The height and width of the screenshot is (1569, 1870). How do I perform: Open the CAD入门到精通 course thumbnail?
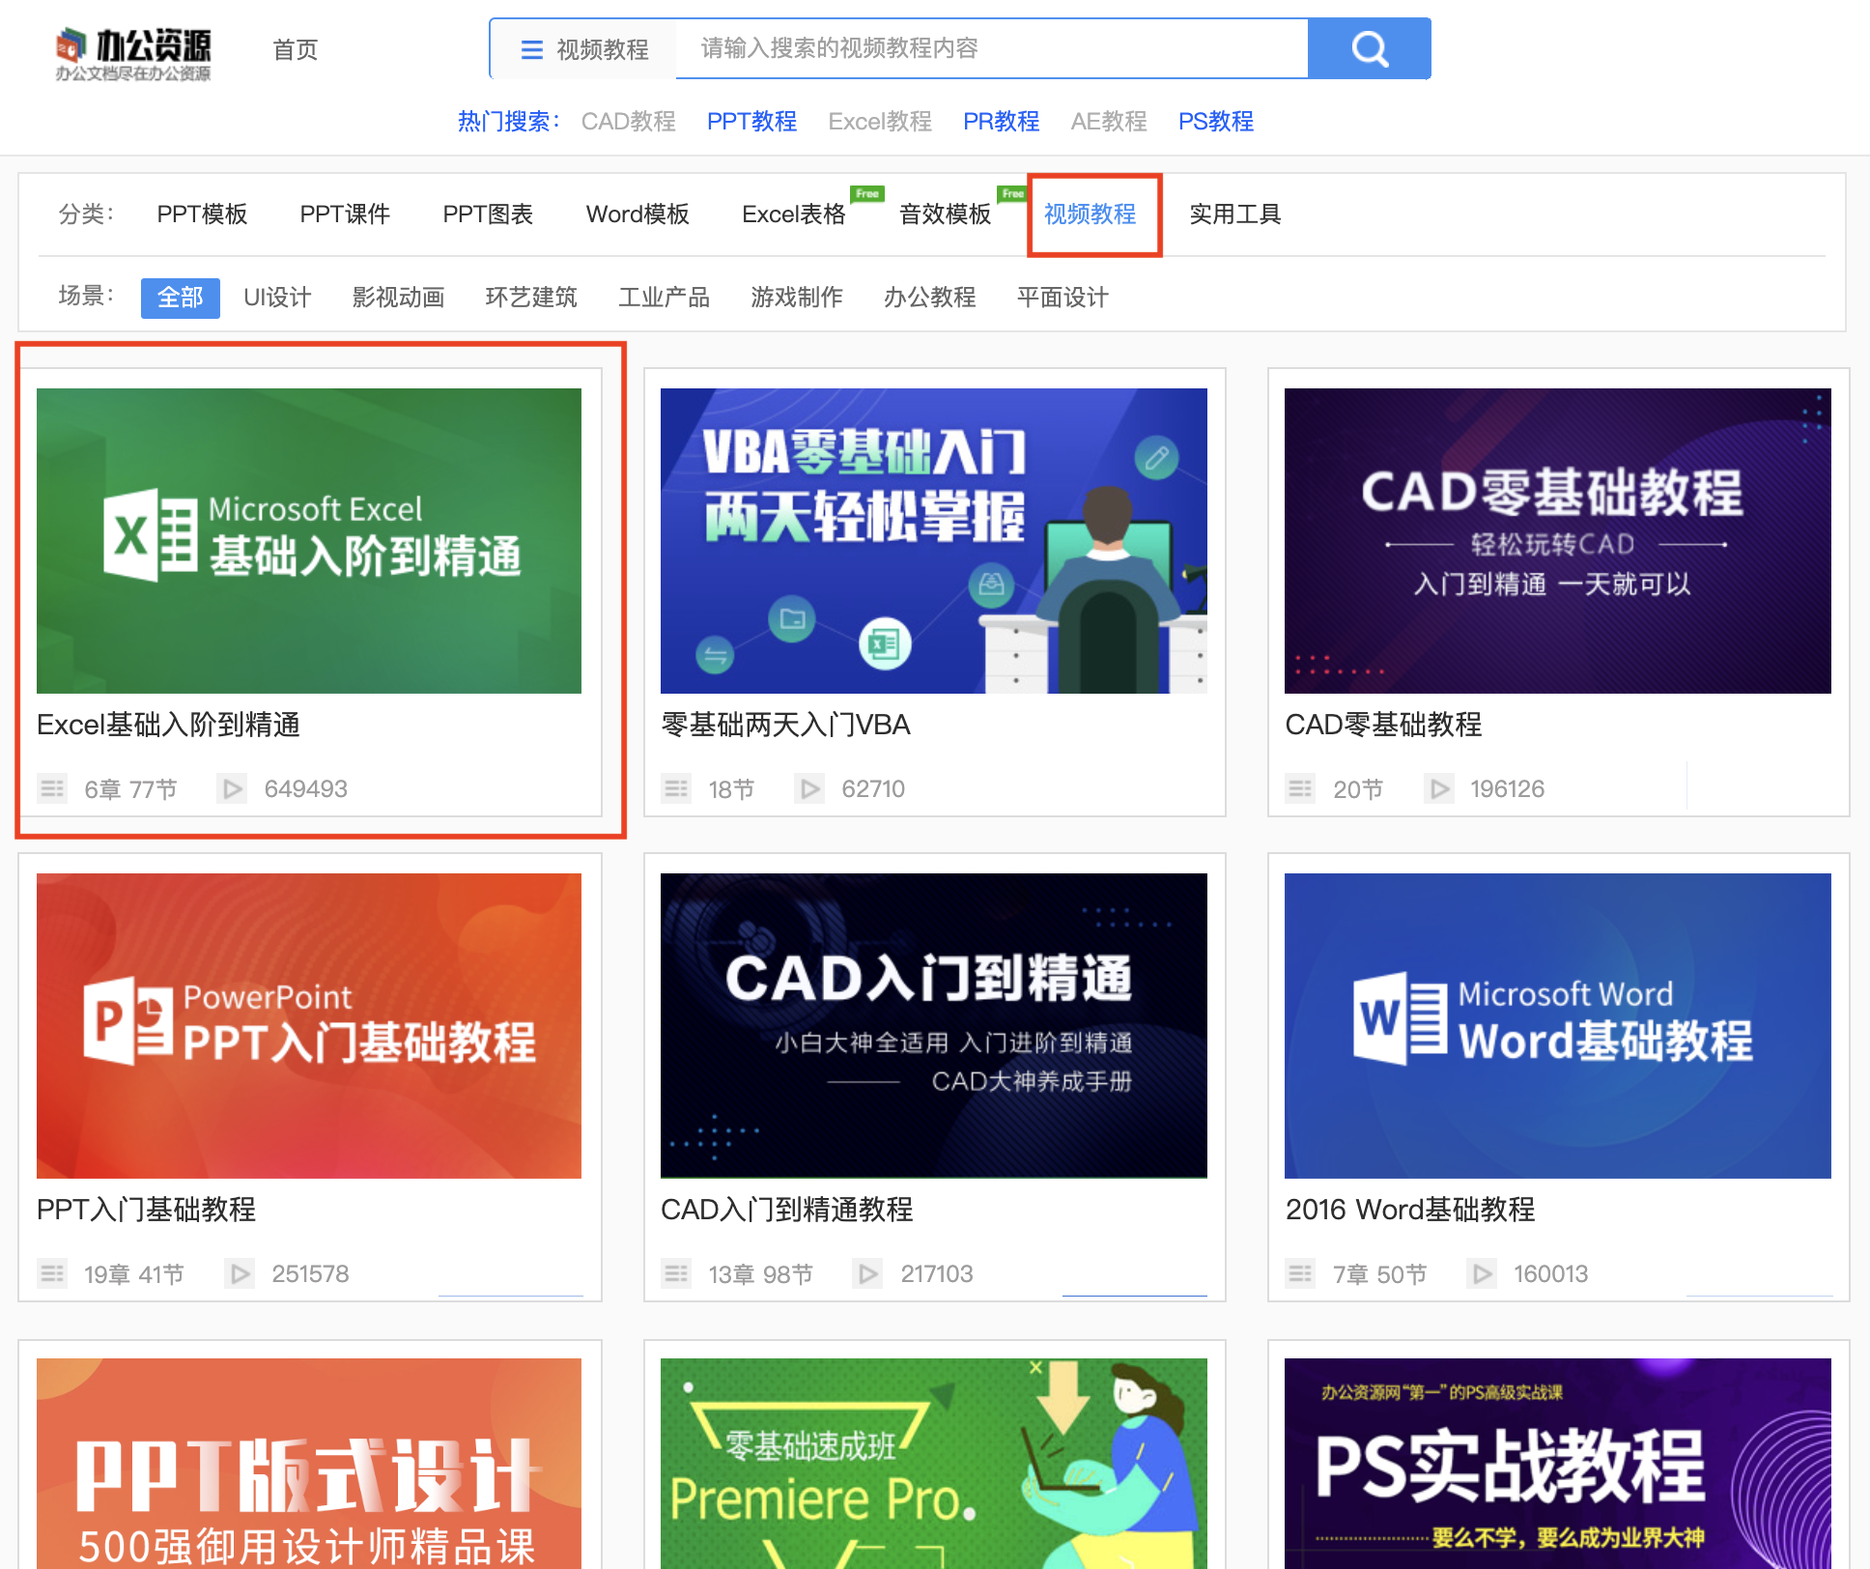point(934,1026)
